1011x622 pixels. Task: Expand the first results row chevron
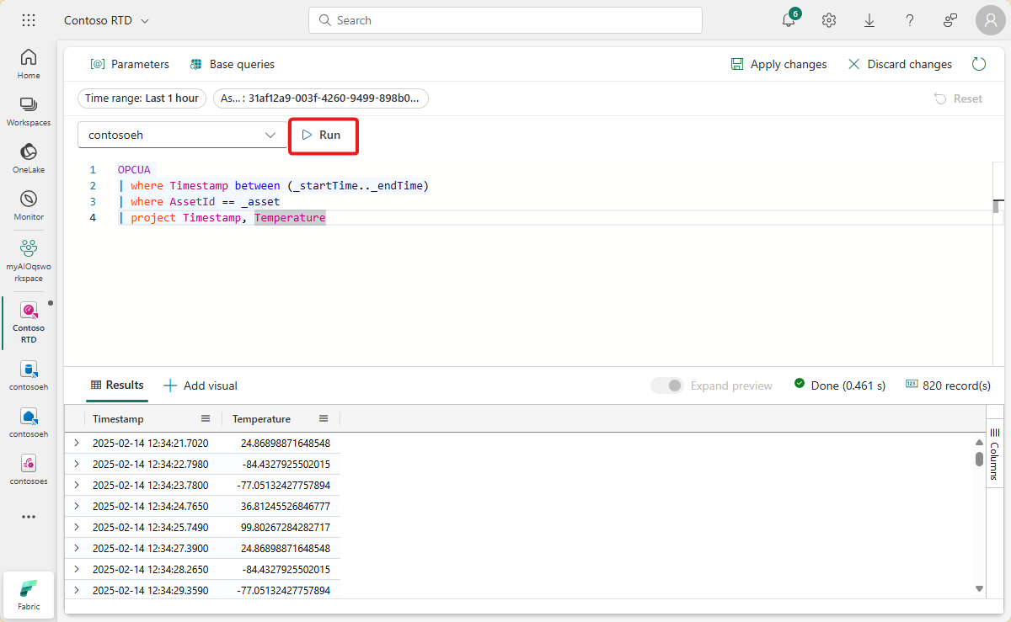(x=76, y=442)
